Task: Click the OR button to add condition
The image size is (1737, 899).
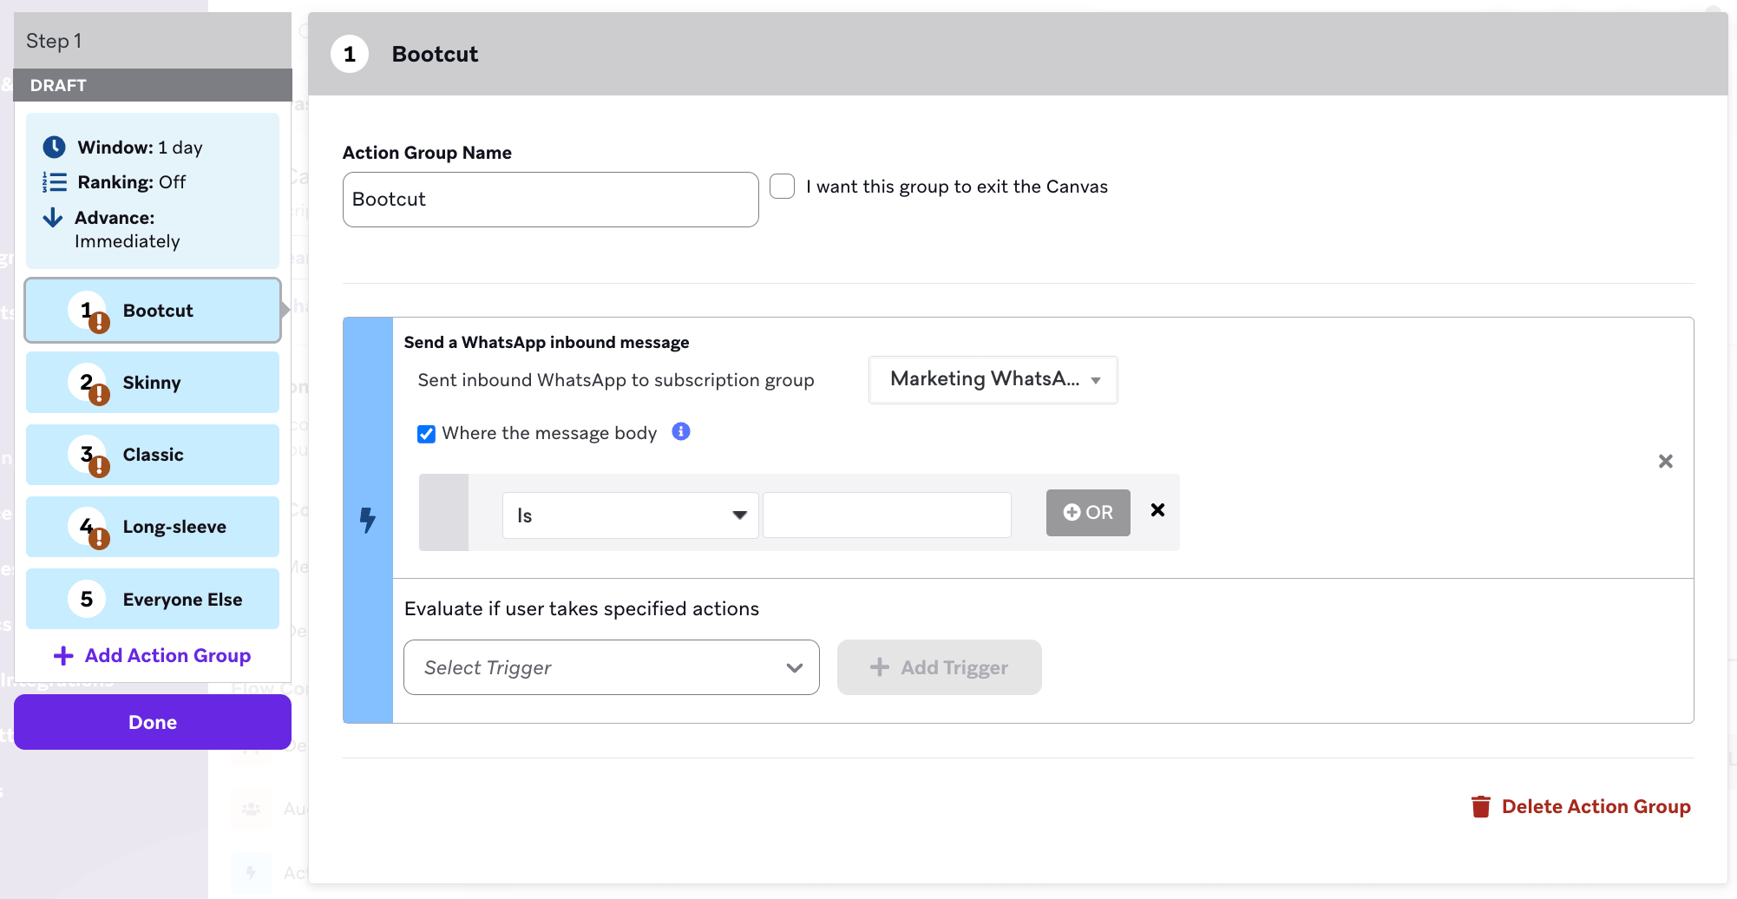Action: point(1088,513)
